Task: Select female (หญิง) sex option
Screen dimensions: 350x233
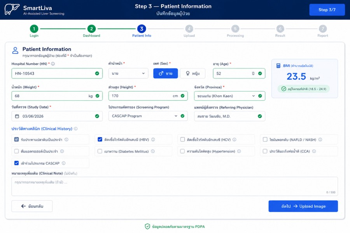Action: pos(192,73)
